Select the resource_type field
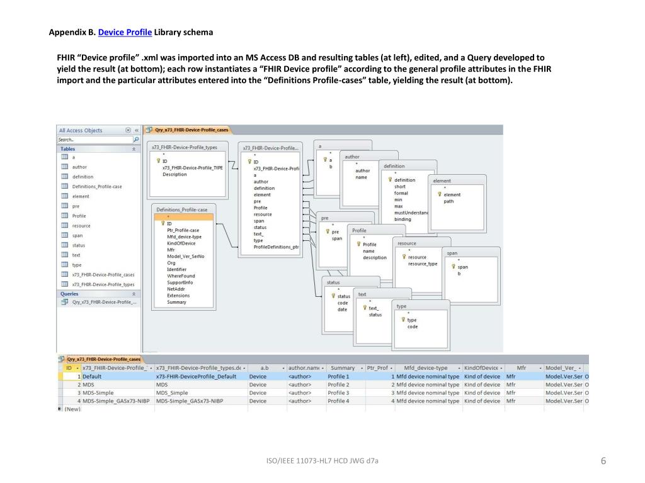Screen dimensions: 645x483 click(x=423, y=264)
